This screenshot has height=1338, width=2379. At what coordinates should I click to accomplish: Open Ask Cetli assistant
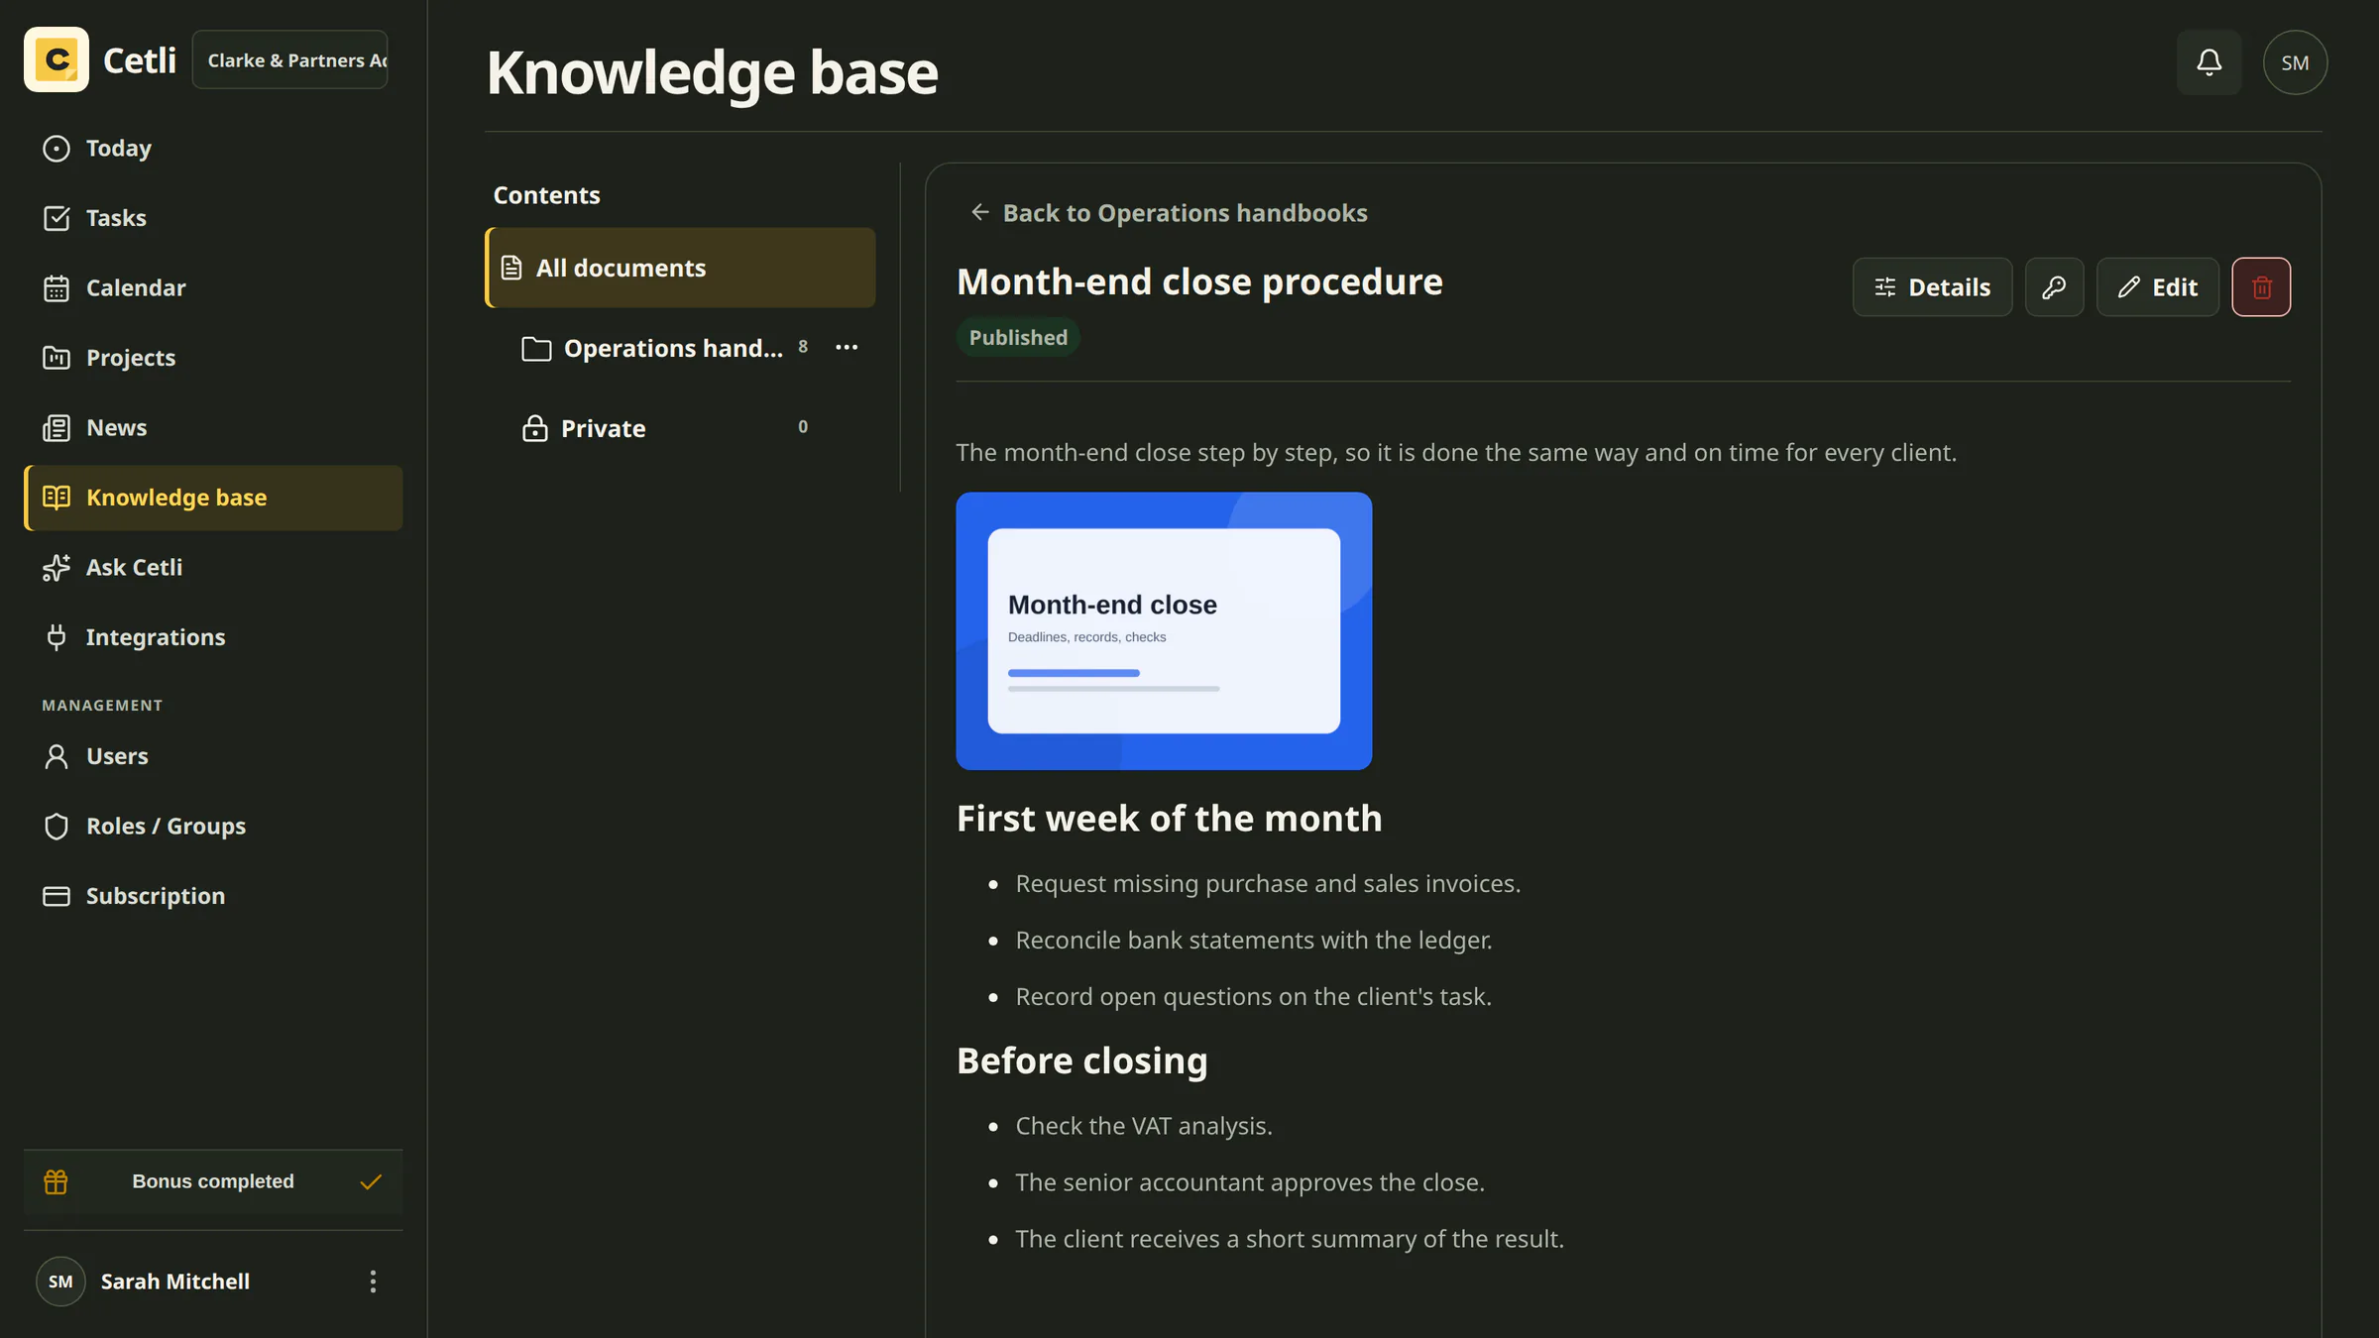(213, 568)
